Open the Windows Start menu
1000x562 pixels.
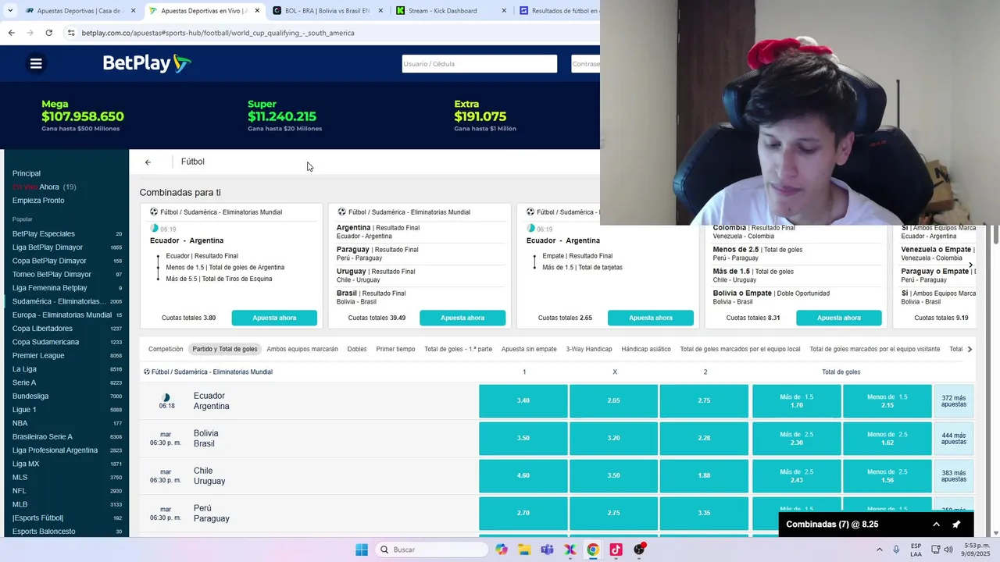[362, 550]
